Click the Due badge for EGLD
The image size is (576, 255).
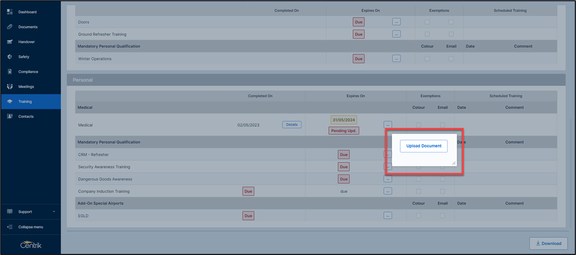click(x=248, y=216)
